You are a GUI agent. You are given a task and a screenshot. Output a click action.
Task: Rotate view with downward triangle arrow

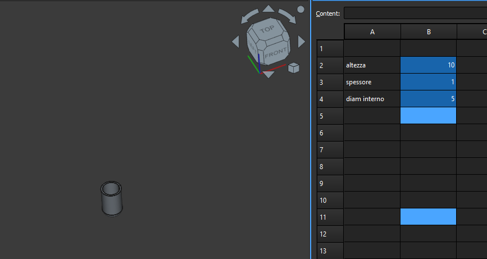(x=268, y=74)
